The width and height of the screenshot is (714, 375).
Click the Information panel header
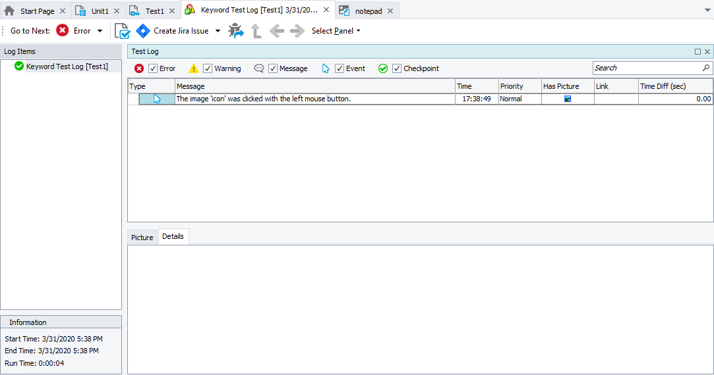tap(61, 322)
